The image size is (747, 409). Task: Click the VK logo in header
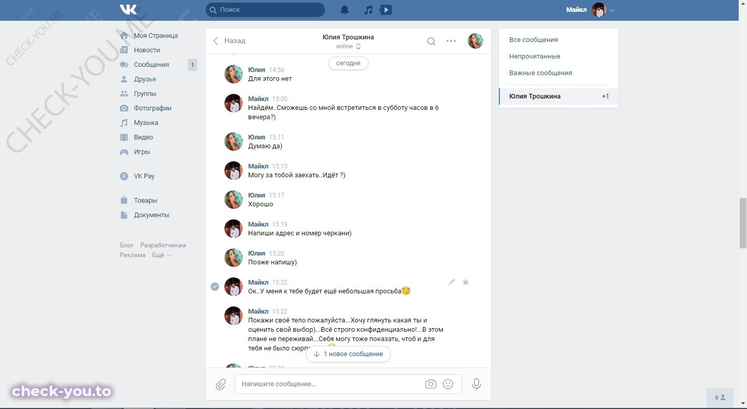coord(128,10)
